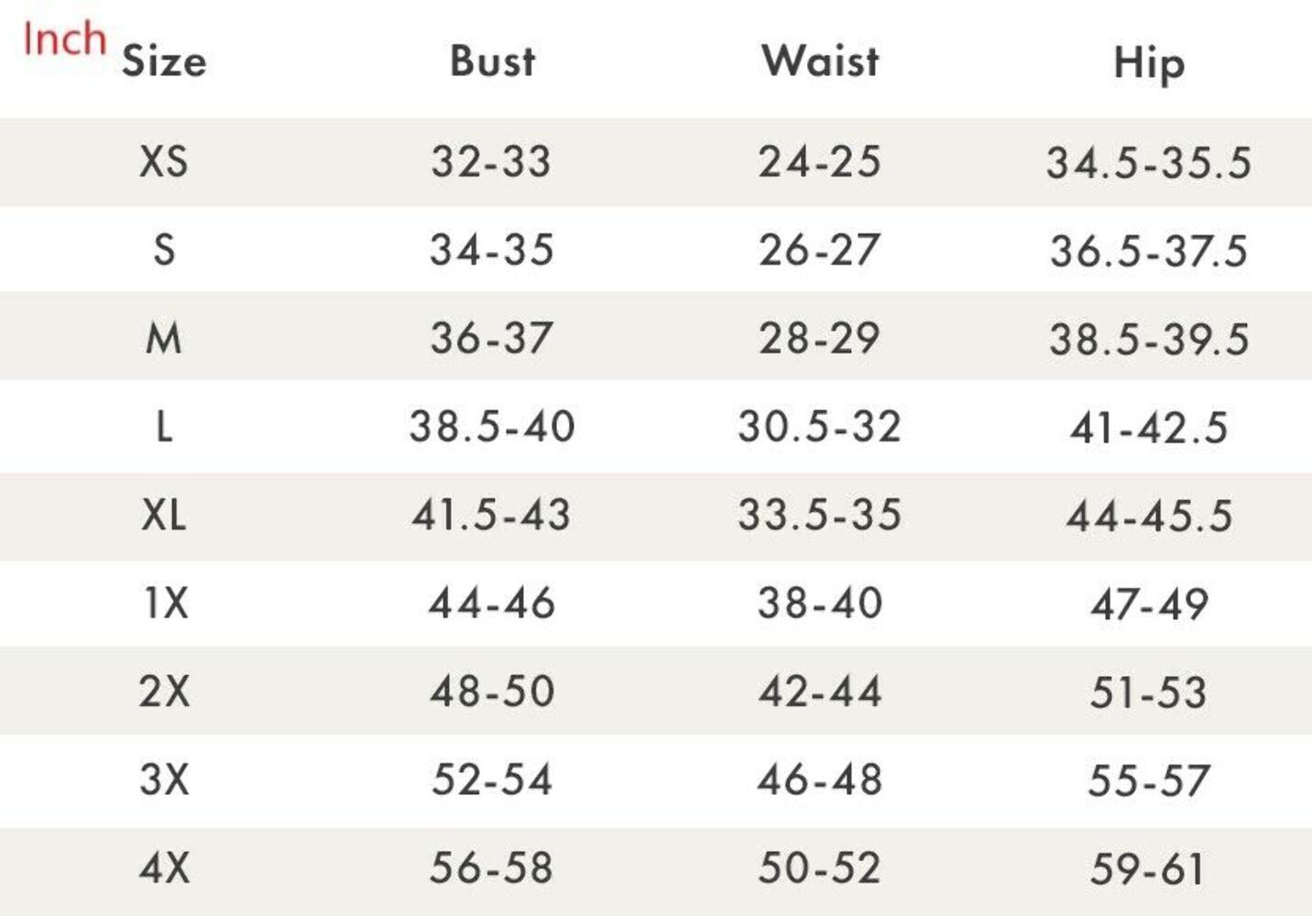Choose the 4X size label
The height and width of the screenshot is (916, 1312).
[x=165, y=867]
